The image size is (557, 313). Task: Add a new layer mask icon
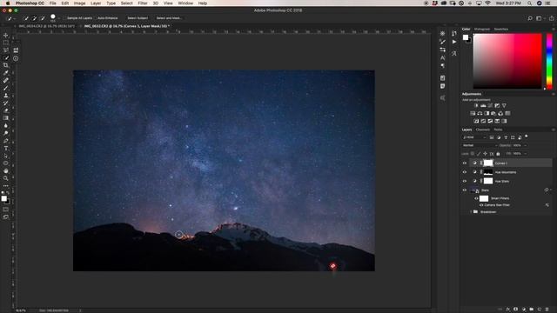(x=516, y=310)
